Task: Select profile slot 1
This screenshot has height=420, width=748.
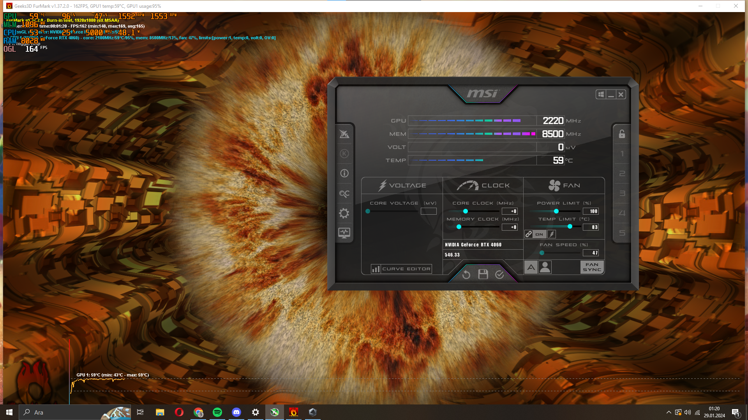Action: pyautogui.click(x=622, y=154)
